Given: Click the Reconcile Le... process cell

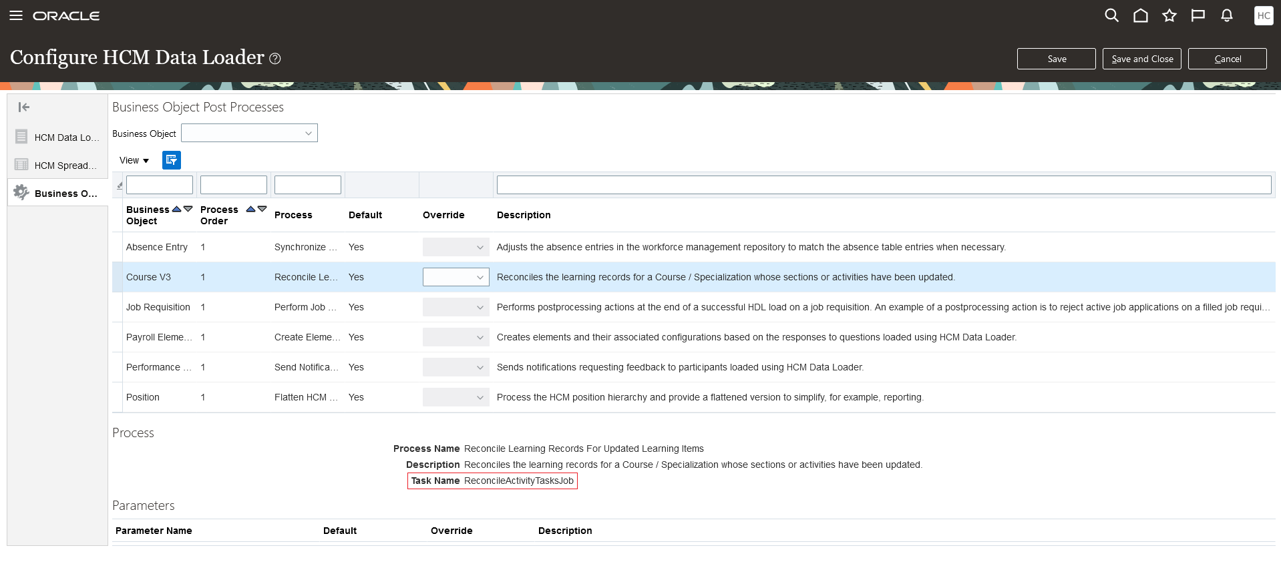Looking at the screenshot, I should click(x=306, y=277).
